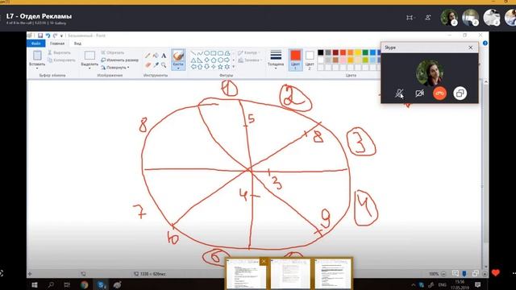Viewport: 516px width, 290px height.
Task: Expand the Выделить dropdown arrow
Action: (89, 68)
